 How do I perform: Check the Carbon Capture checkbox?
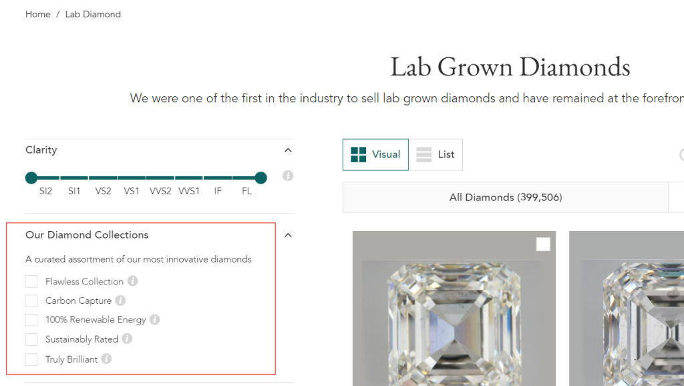coord(31,301)
